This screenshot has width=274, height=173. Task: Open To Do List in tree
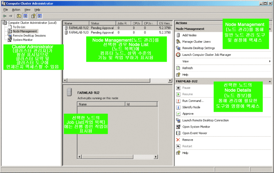point(19,27)
